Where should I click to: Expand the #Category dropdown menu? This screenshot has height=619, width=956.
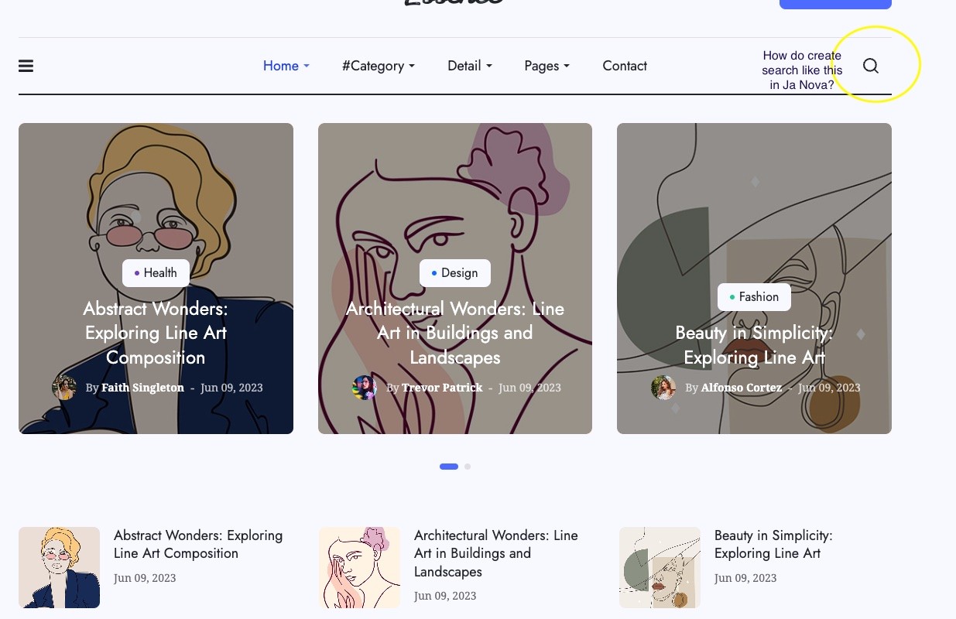pos(379,66)
